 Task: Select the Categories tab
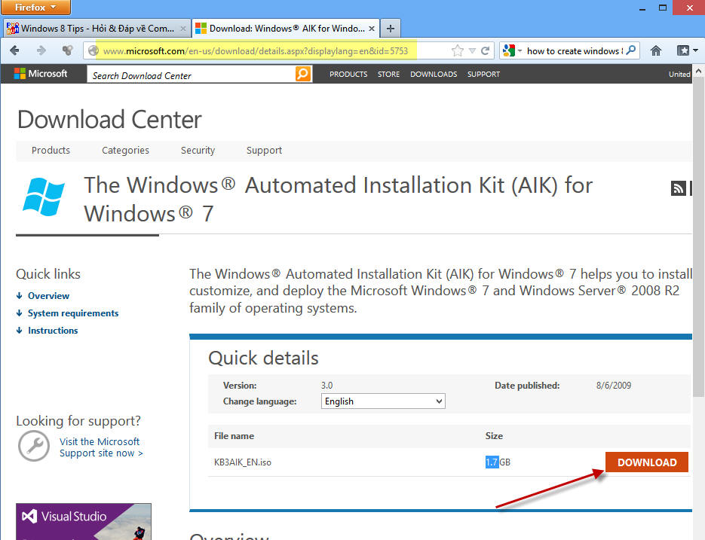pos(125,151)
